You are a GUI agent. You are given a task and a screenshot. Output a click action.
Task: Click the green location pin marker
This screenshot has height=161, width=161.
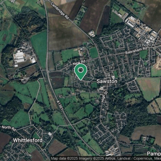click(80, 72)
